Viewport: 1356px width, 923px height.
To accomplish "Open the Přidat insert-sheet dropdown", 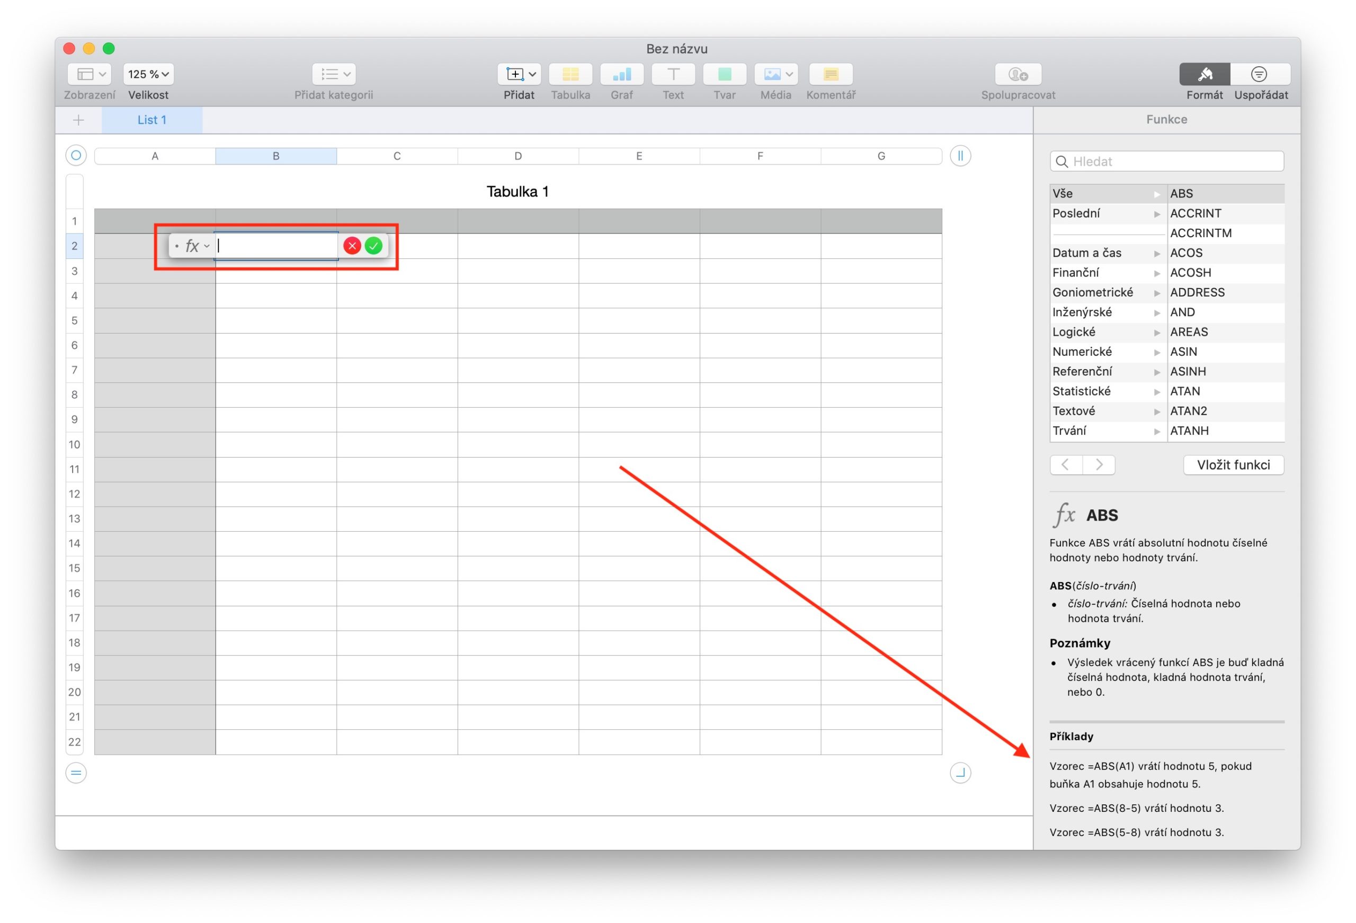I will pyautogui.click(x=519, y=74).
